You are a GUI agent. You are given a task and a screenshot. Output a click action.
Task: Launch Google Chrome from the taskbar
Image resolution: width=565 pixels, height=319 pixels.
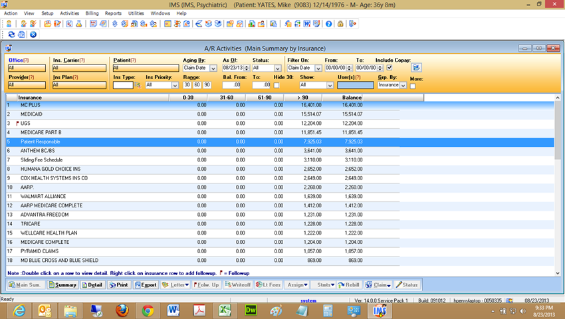click(148, 310)
